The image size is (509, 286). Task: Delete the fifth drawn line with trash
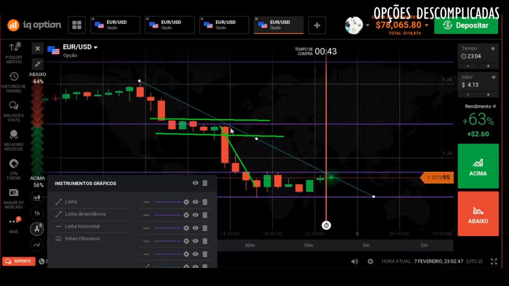[205, 254]
